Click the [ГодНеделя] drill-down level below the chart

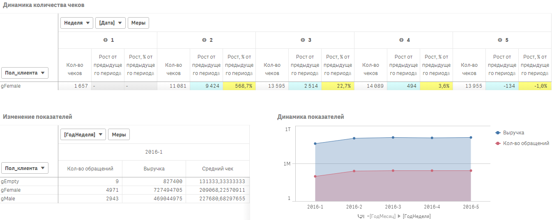[x=416, y=216]
